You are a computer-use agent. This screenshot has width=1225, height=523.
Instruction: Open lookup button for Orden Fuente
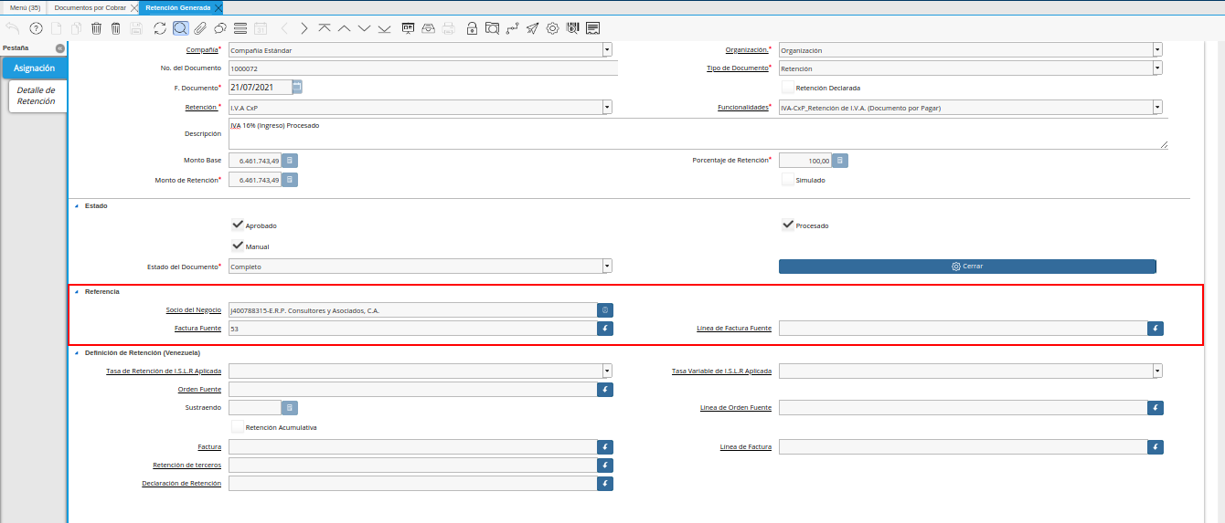605,390
